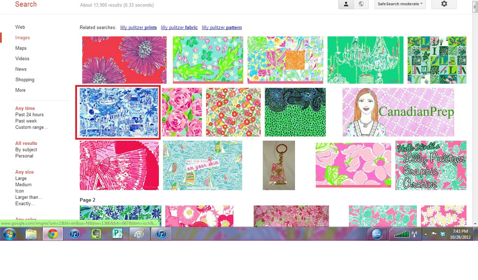
Task: Switch to News results
Action: click(21, 69)
